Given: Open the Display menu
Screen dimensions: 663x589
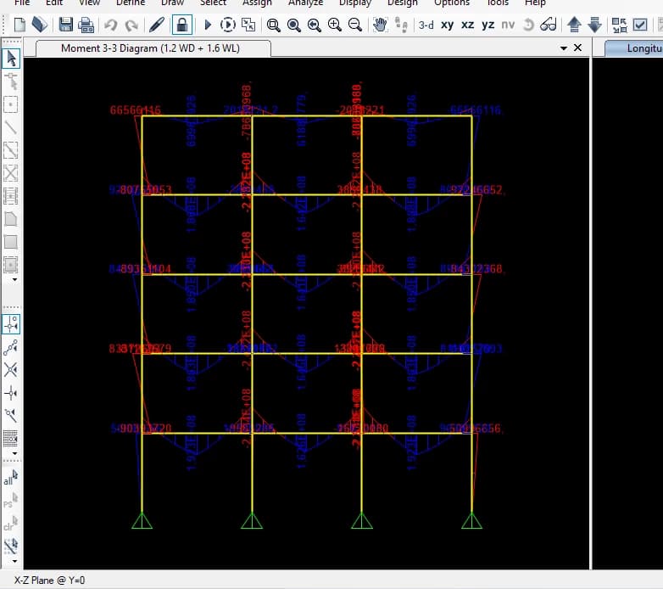Looking at the screenshot, I should coord(355,3).
